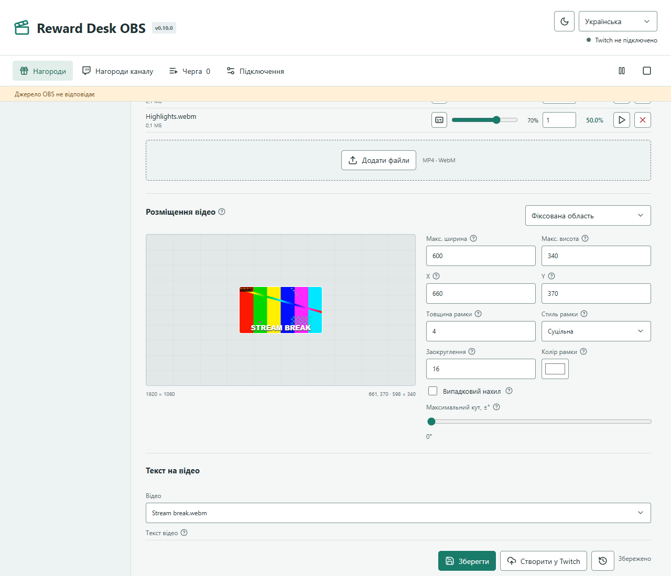Screen dimensions: 671x576
Task: Open the Українська language dropdown
Action: pos(618,21)
